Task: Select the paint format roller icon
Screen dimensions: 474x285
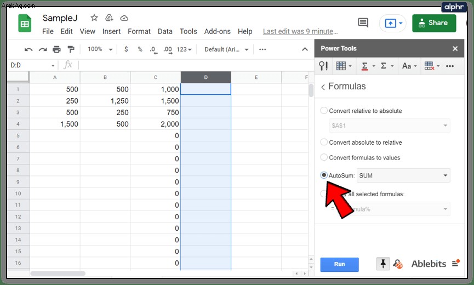Action: pyautogui.click(x=71, y=49)
